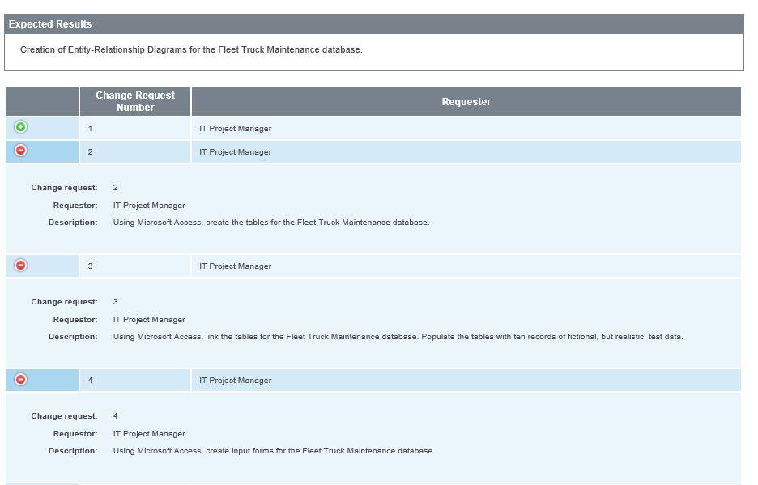Image resolution: width=758 pixels, height=485 pixels.
Task: Select the number 3 cell in the table row
Action: [x=135, y=266]
